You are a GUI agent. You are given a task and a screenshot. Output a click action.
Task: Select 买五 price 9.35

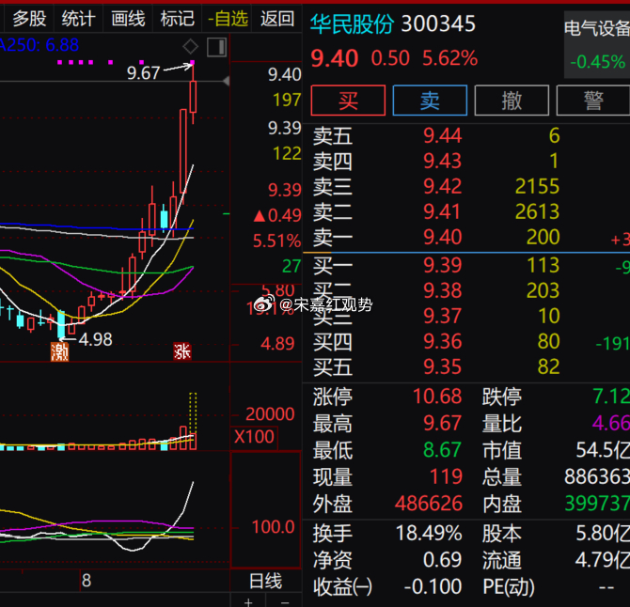coord(442,366)
